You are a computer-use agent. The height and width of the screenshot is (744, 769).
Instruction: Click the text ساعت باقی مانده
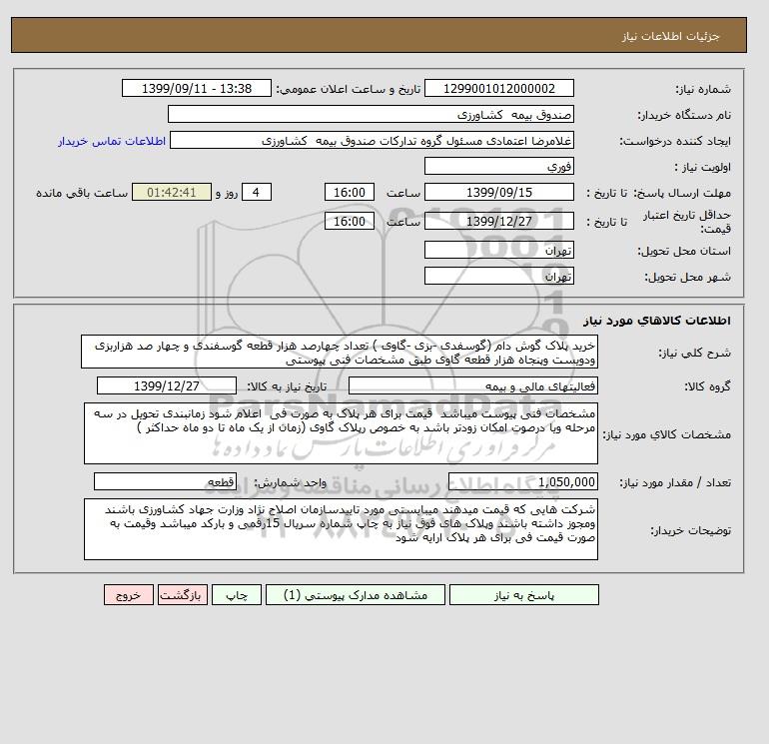click(82, 193)
